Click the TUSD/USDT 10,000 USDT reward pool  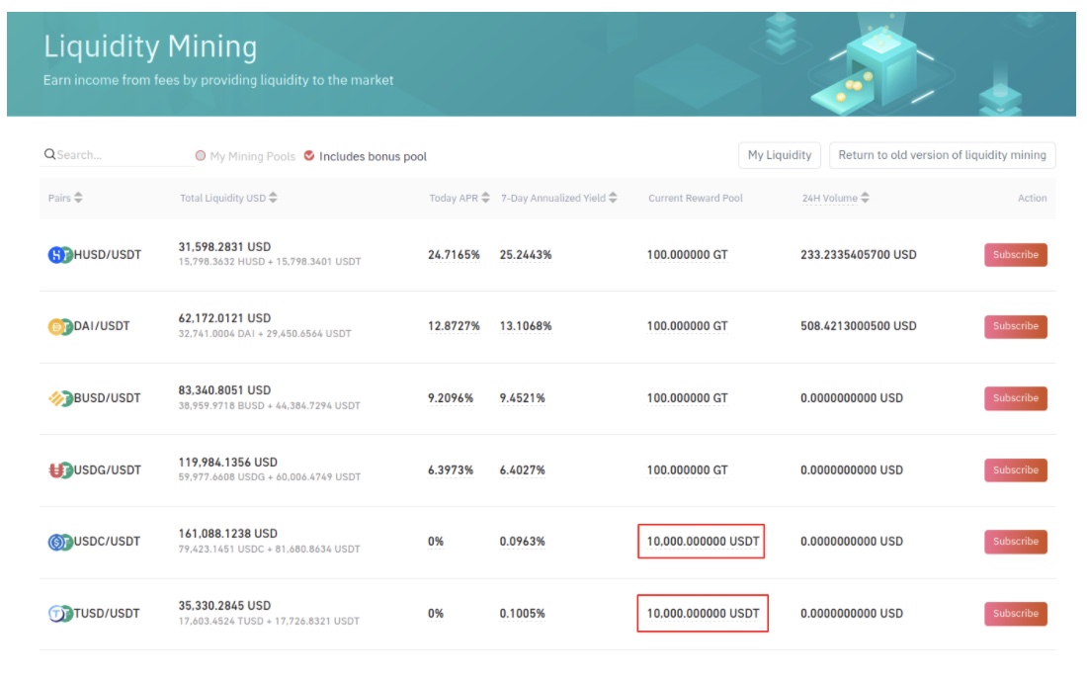(703, 614)
